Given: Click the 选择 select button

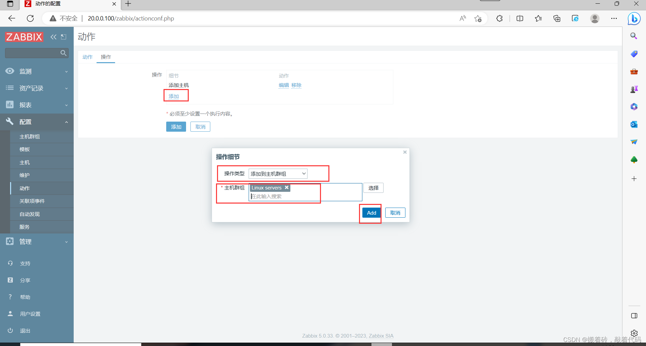Looking at the screenshot, I should coord(373,188).
